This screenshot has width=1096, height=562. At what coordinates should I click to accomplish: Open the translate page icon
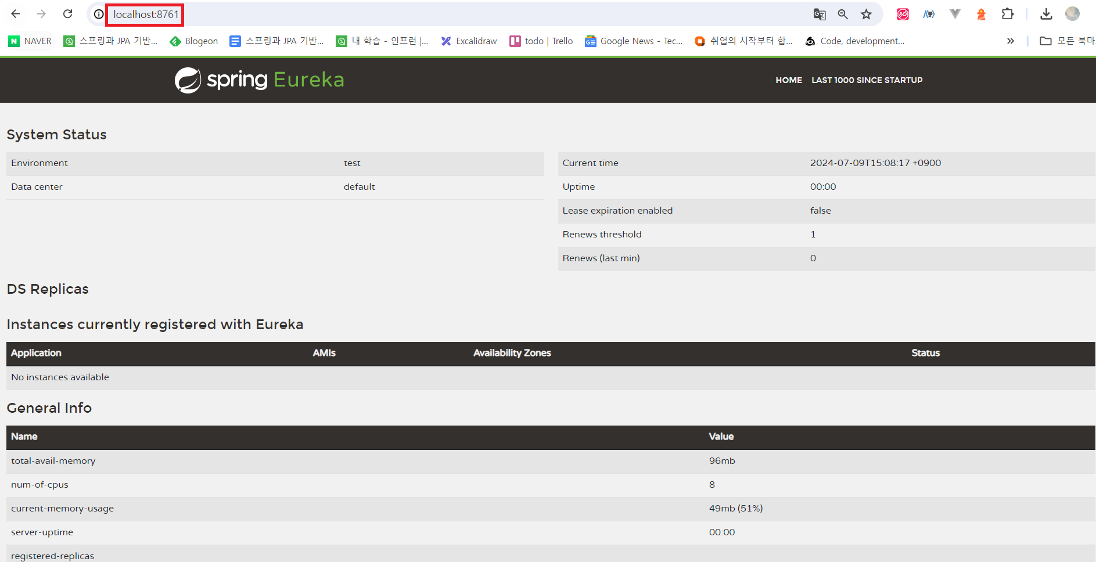click(820, 15)
